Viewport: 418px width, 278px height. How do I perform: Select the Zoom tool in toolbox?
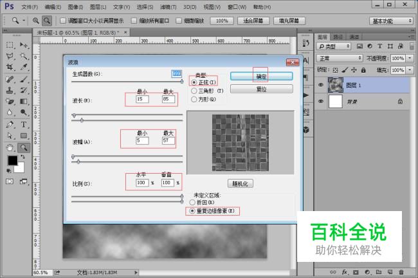pos(24,147)
